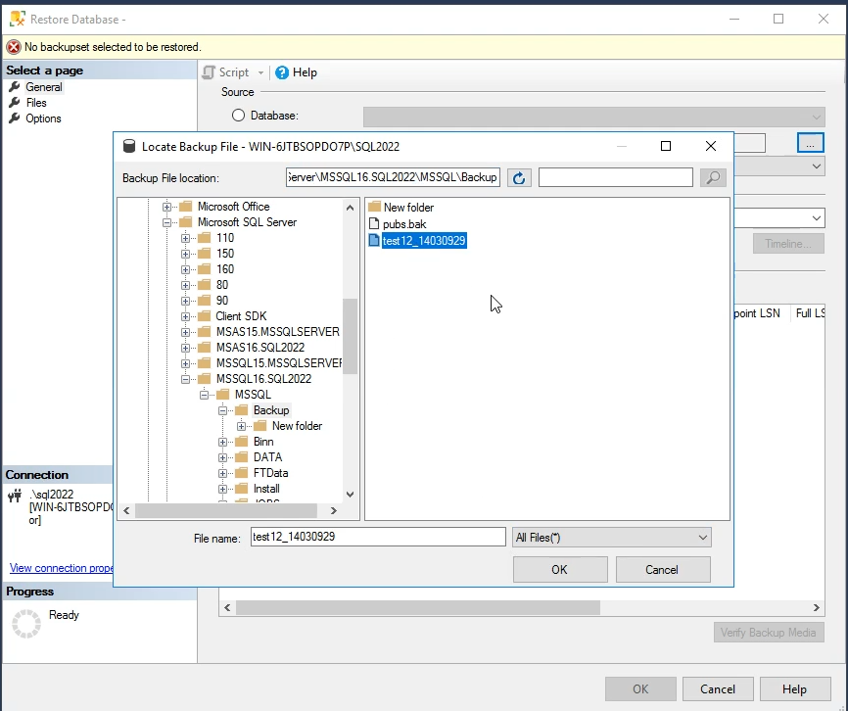Click the MSSQL folder icon in tree
This screenshot has height=711, width=848.
click(223, 394)
